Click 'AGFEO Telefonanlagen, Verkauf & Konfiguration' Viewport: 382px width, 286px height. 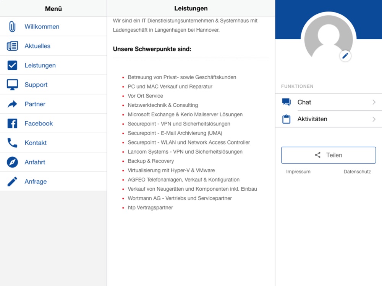[184, 180]
